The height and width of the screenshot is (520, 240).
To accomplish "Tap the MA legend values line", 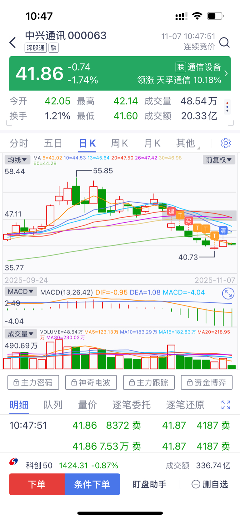I will click(107, 160).
